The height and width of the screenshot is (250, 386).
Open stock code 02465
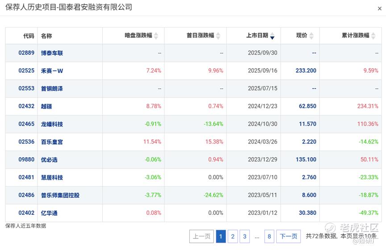pos(26,124)
